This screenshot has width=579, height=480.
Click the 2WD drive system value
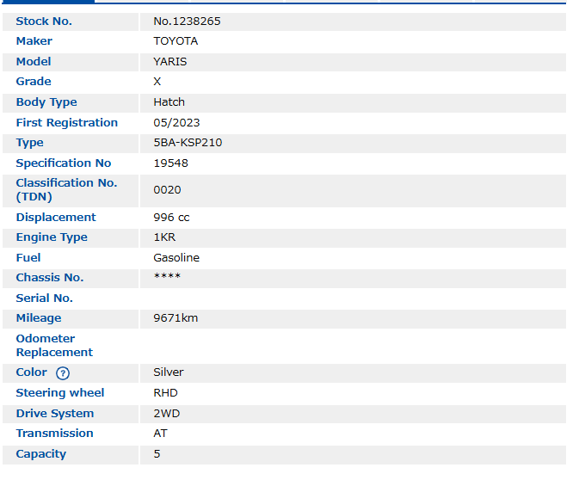166,414
